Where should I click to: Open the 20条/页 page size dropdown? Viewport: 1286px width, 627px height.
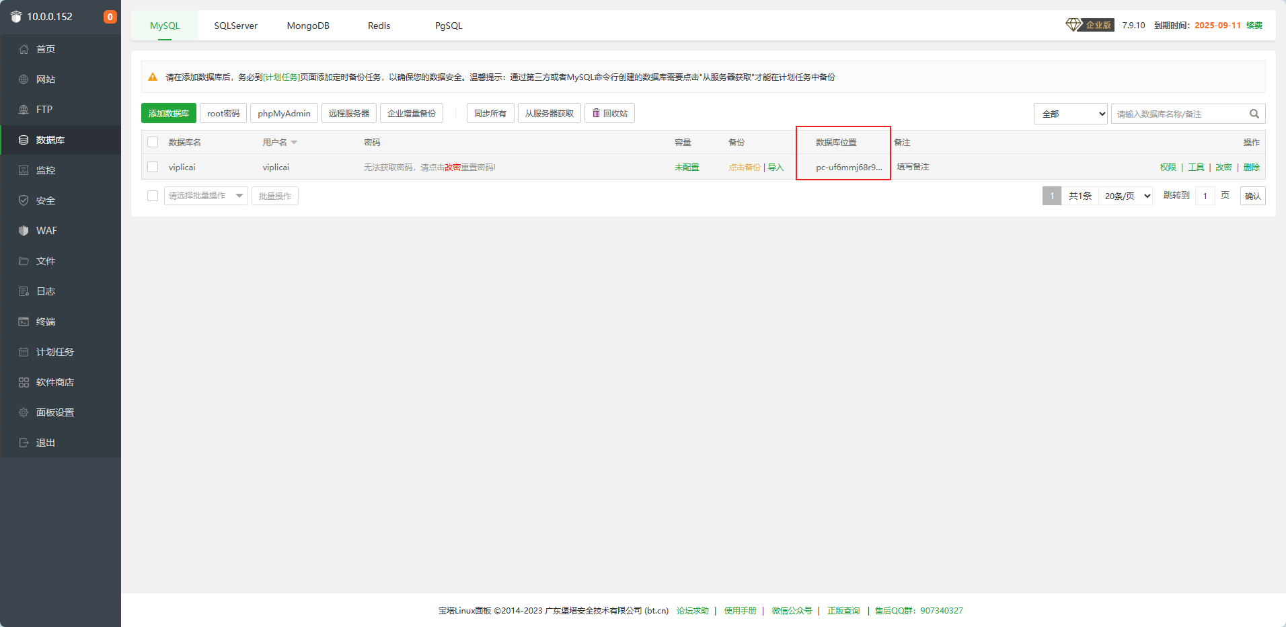click(x=1127, y=196)
